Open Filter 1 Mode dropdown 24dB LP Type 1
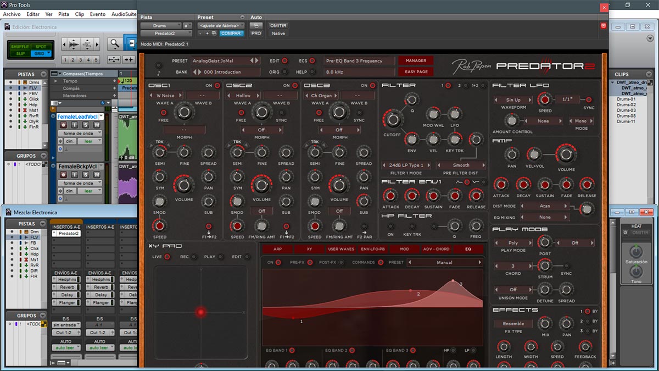Viewport: 659px width, 371px height. (406, 165)
